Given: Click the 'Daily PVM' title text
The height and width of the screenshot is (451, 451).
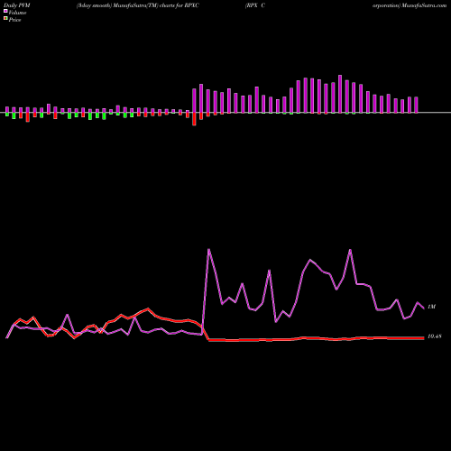Looking at the screenshot, I should point(17,5).
